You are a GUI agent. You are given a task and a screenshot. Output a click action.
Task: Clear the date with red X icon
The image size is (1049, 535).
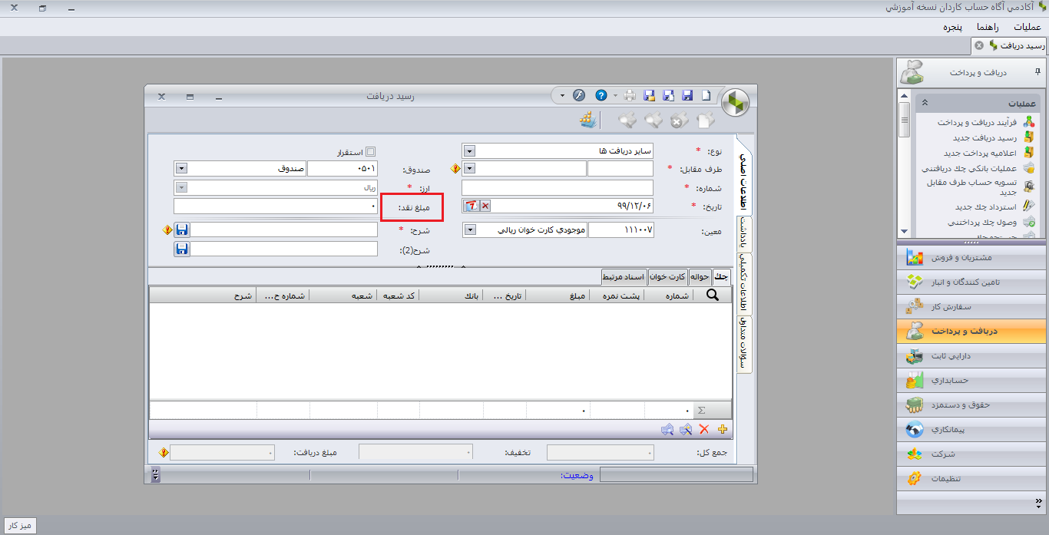pos(485,206)
